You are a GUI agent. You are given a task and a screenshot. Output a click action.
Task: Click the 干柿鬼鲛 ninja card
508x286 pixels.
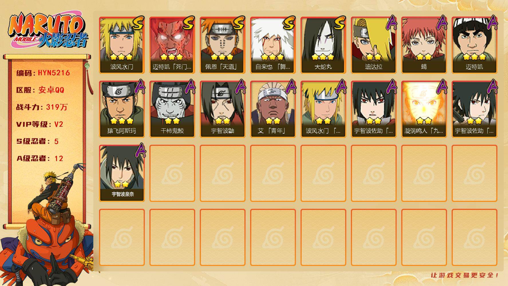[172, 109]
